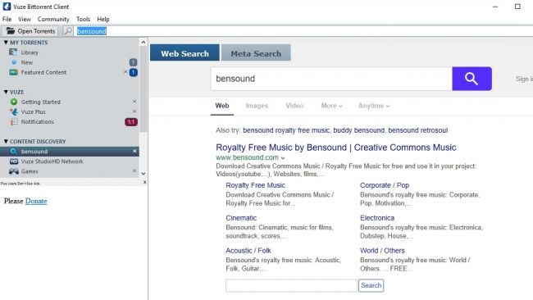The width and height of the screenshot is (533, 300).
Task: Open the Library icon in My Torrents
Action: (13, 52)
